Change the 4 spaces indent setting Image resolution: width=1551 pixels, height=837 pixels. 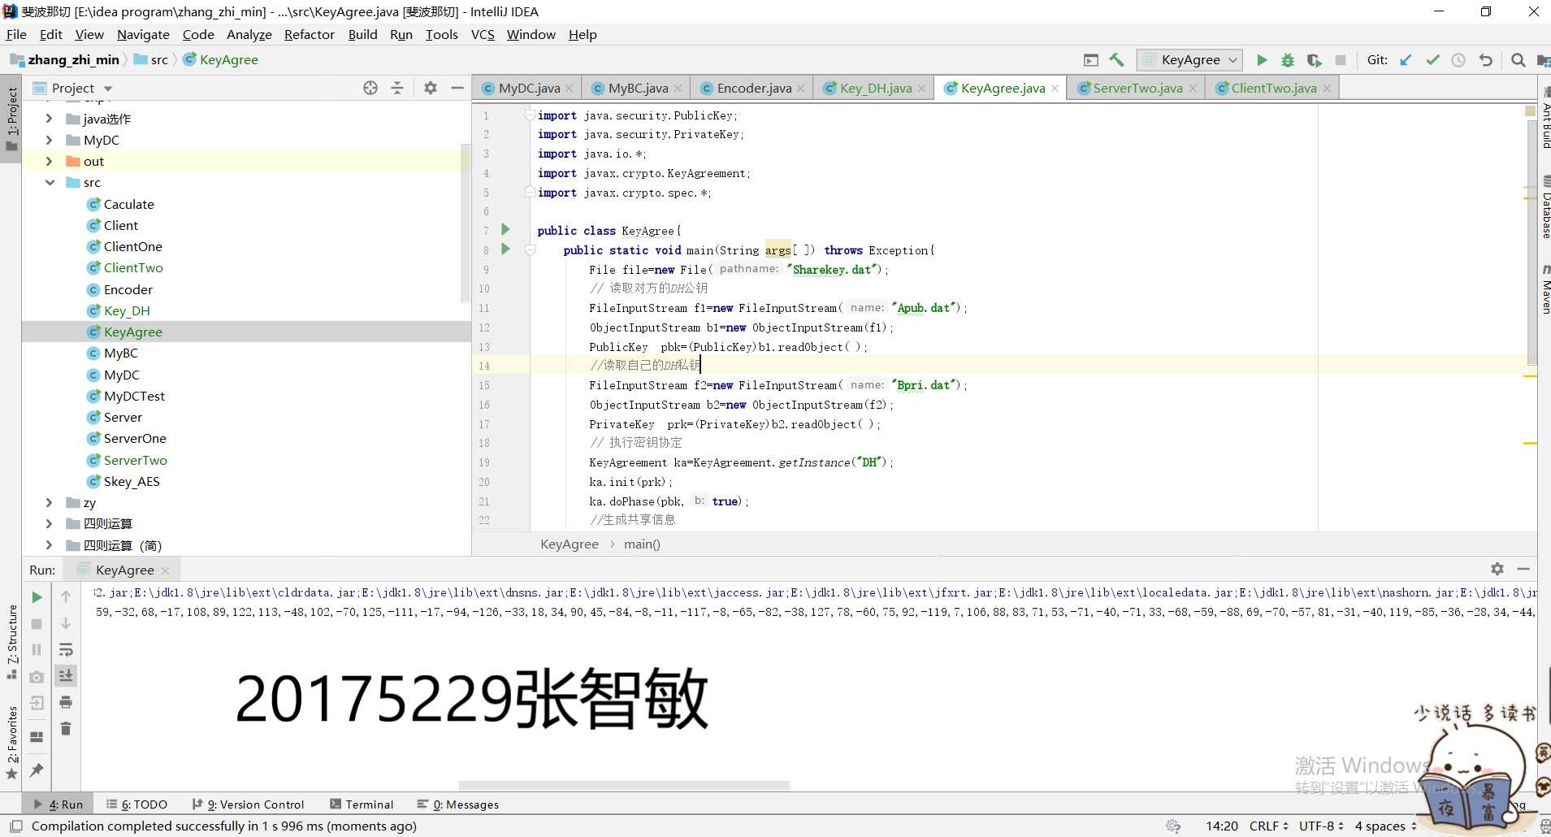point(1385,826)
